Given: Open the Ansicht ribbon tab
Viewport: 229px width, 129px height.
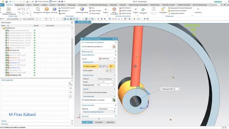Looking at the screenshot, I should tap(52, 5).
